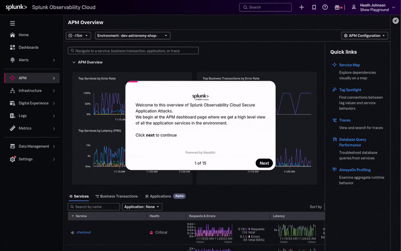Expand the Digital Experience submenu chevron
401x251 pixels.
[54, 103]
